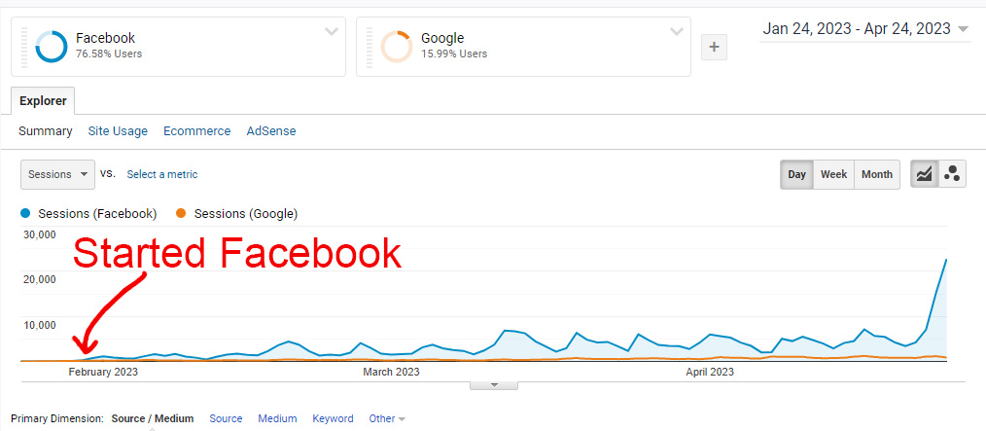The image size is (986, 431).
Task: Expand the Google segment options chevron
Action: (x=677, y=31)
